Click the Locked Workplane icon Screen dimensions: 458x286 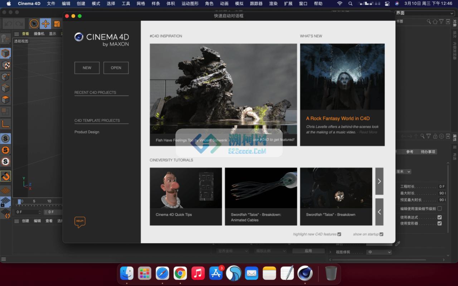coord(5,202)
